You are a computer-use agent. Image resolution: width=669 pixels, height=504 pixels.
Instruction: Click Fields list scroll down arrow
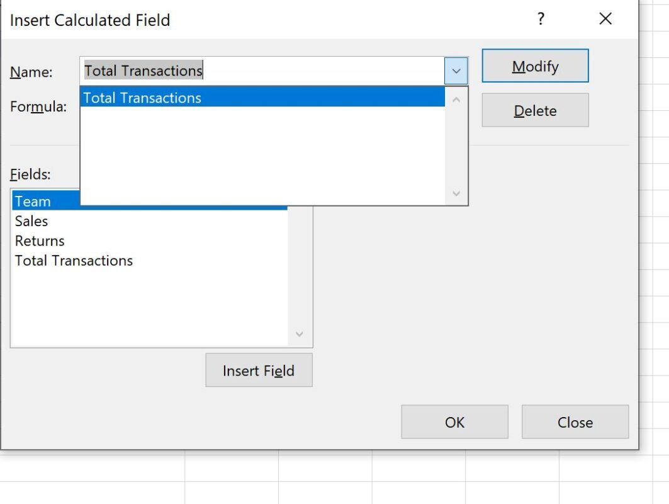click(x=300, y=333)
